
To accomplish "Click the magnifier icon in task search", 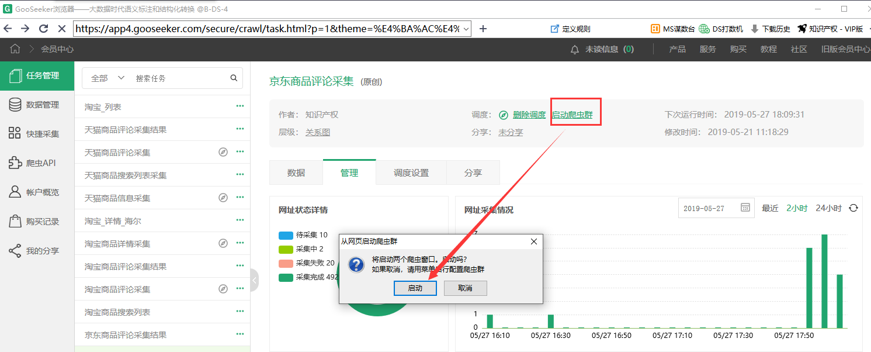I will [234, 78].
